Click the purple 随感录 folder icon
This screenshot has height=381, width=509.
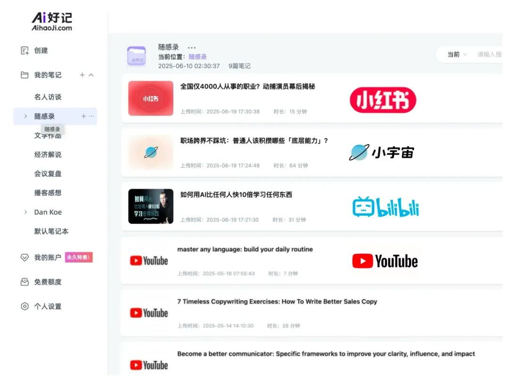(x=136, y=56)
